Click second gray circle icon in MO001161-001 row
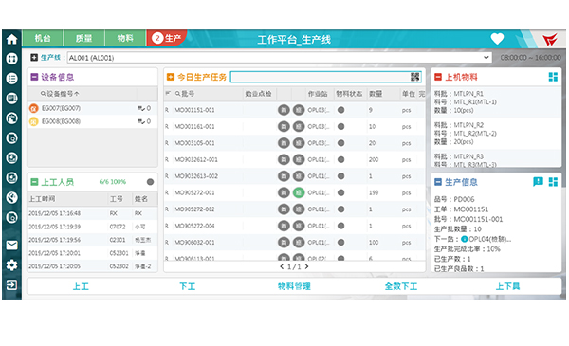Screen dimensions: 569x346 tap(299, 127)
